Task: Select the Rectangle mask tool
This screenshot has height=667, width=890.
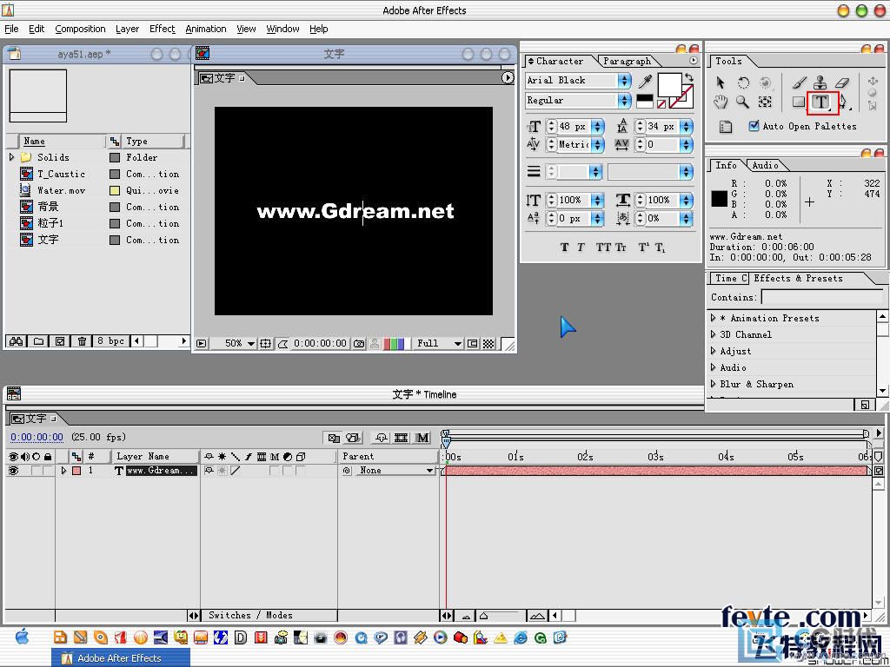Action: point(799,102)
